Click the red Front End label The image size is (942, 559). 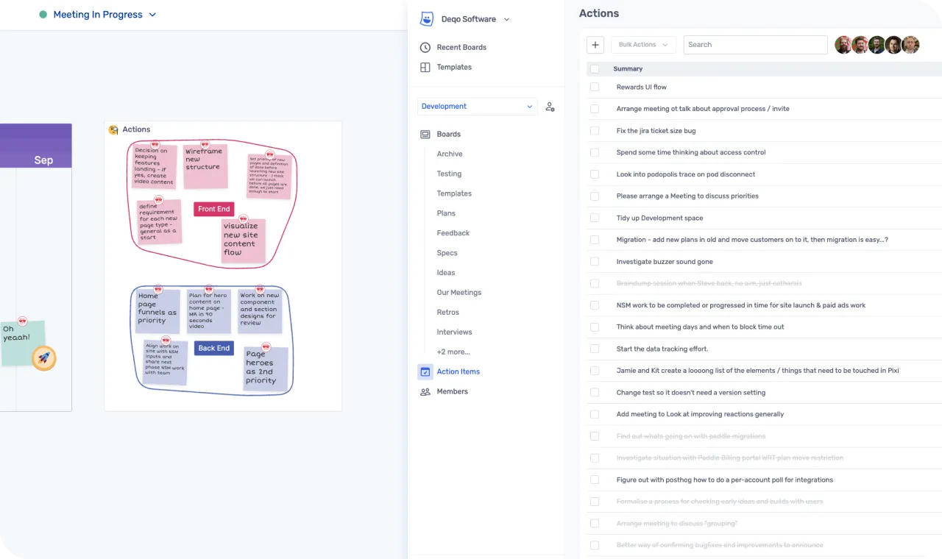[213, 209]
